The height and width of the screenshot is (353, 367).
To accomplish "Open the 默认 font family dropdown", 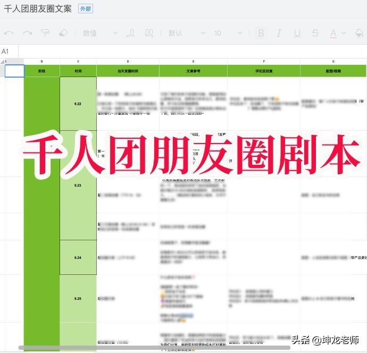I will tap(187, 33).
